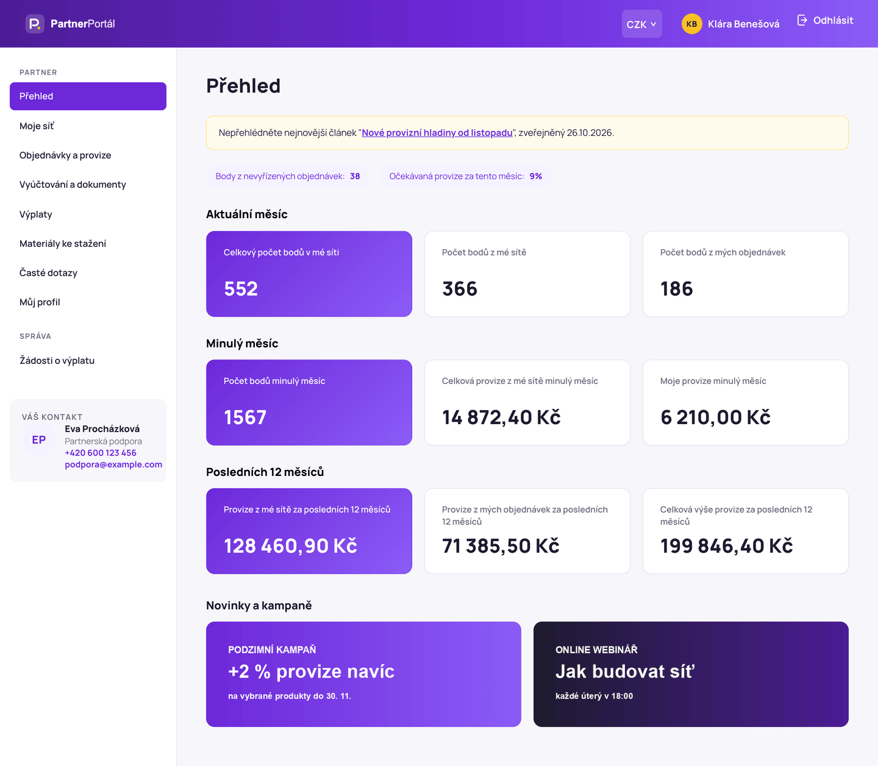The height and width of the screenshot is (766, 878).
Task: Click the Přehled page heading
Action: click(243, 86)
